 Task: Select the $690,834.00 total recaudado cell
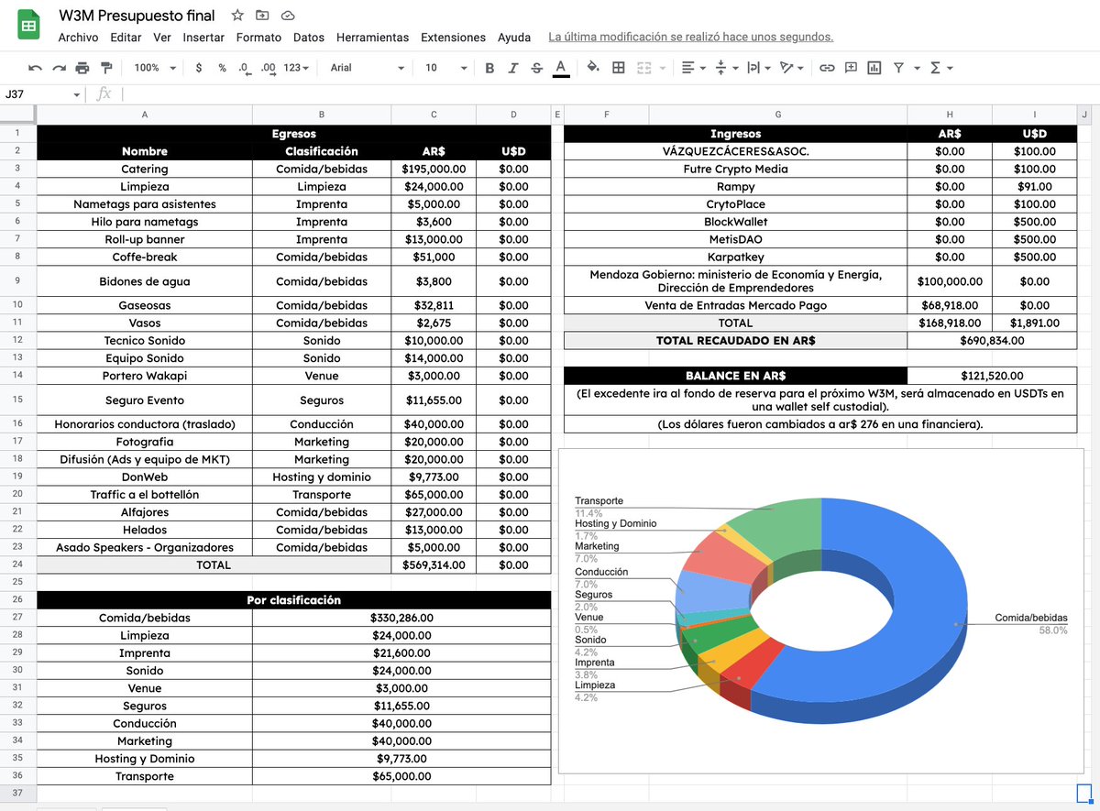(992, 340)
